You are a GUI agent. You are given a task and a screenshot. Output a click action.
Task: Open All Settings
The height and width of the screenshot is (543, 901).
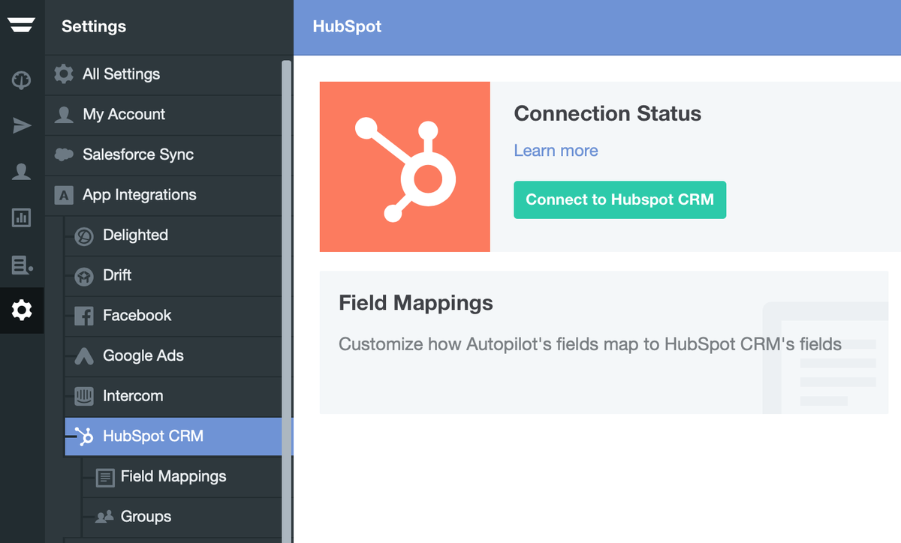click(121, 74)
